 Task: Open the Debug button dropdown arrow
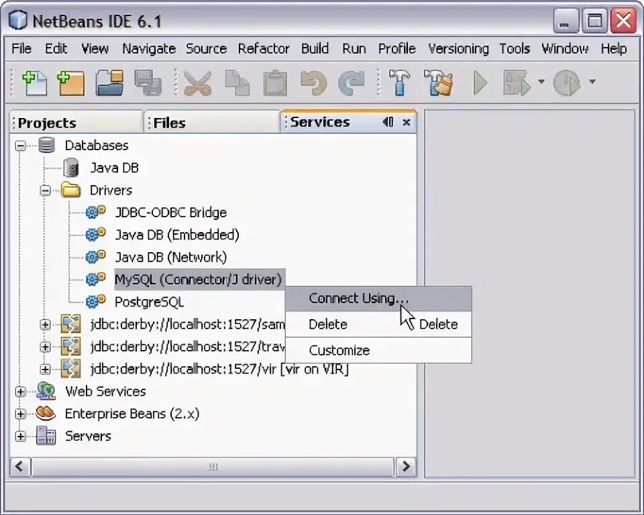point(541,81)
